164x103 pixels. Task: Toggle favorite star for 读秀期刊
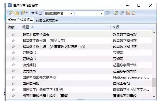(x=13, y=65)
